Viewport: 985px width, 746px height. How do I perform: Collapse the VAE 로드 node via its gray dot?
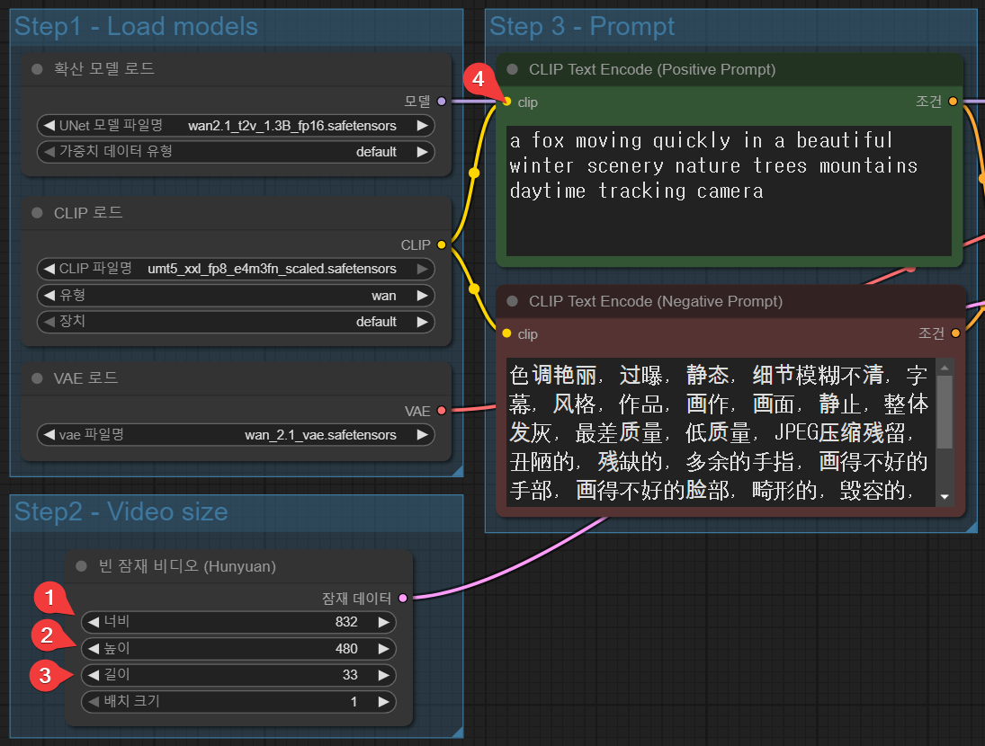click(x=37, y=378)
